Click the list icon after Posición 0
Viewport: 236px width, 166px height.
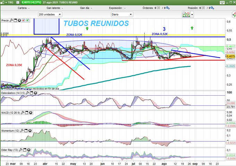click(203, 8)
